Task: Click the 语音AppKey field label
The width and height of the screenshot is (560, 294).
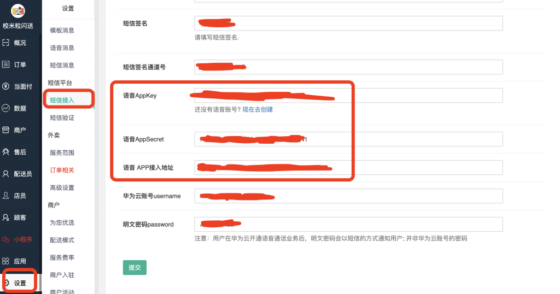Action: [x=139, y=96]
